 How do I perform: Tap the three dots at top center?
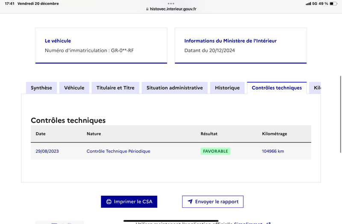click(x=171, y=3)
